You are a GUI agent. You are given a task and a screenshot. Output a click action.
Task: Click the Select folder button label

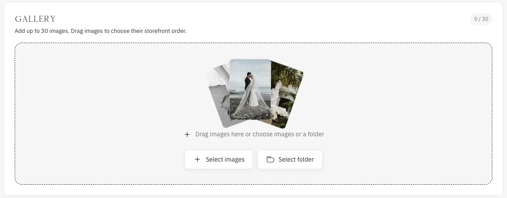coord(296,159)
